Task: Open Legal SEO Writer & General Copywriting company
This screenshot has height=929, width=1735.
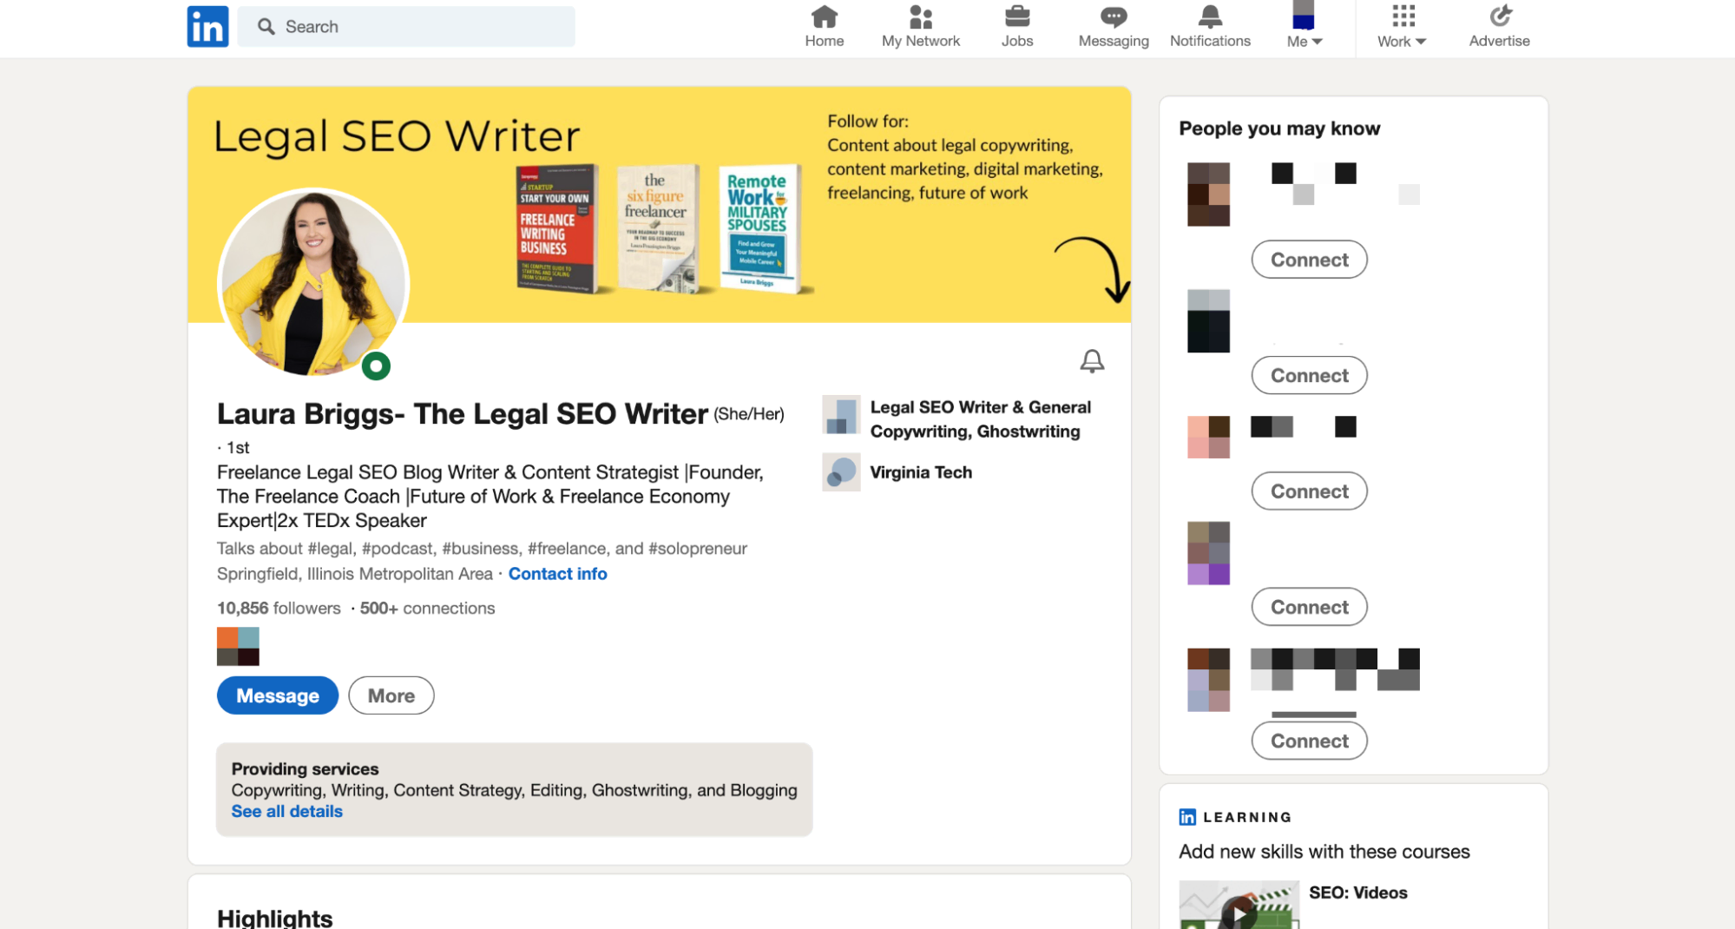Action: tap(979, 419)
